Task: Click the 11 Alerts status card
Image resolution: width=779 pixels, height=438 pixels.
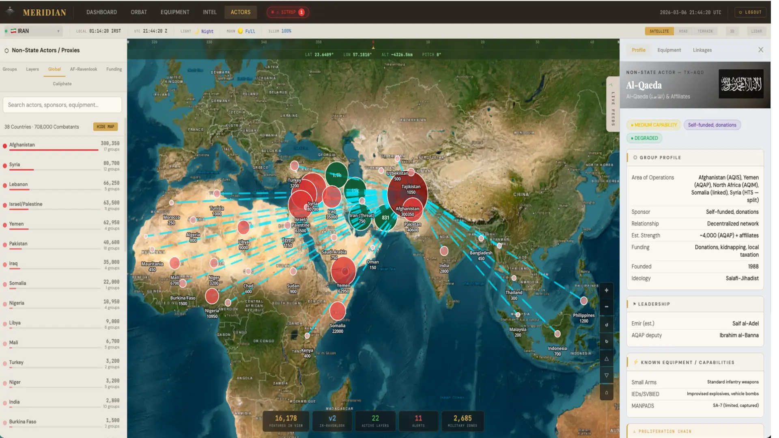Action: pos(418,421)
